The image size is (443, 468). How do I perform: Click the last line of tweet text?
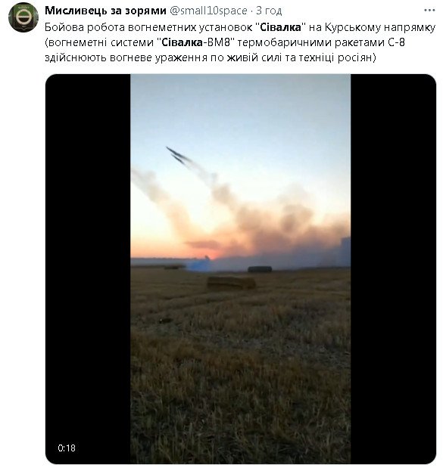211,57
